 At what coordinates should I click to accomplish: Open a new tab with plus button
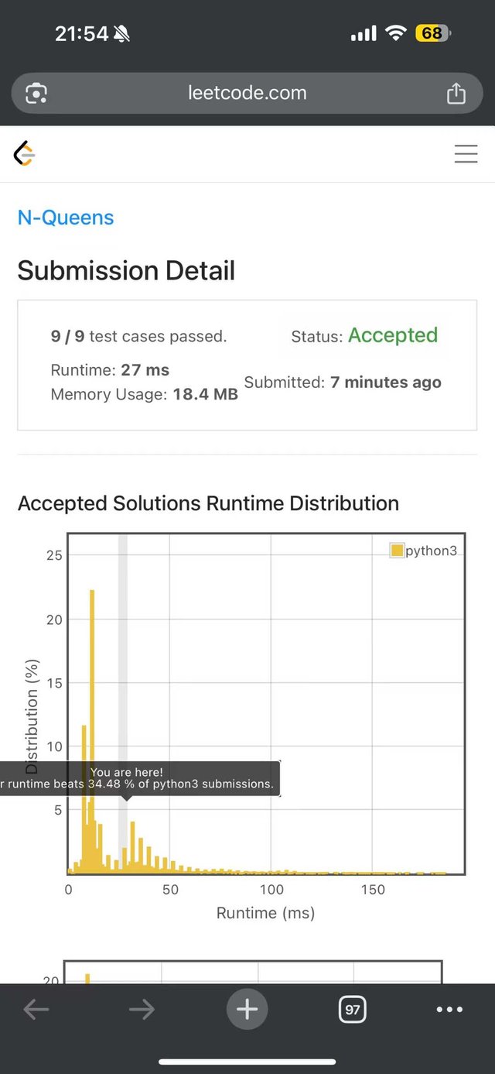(247, 1009)
